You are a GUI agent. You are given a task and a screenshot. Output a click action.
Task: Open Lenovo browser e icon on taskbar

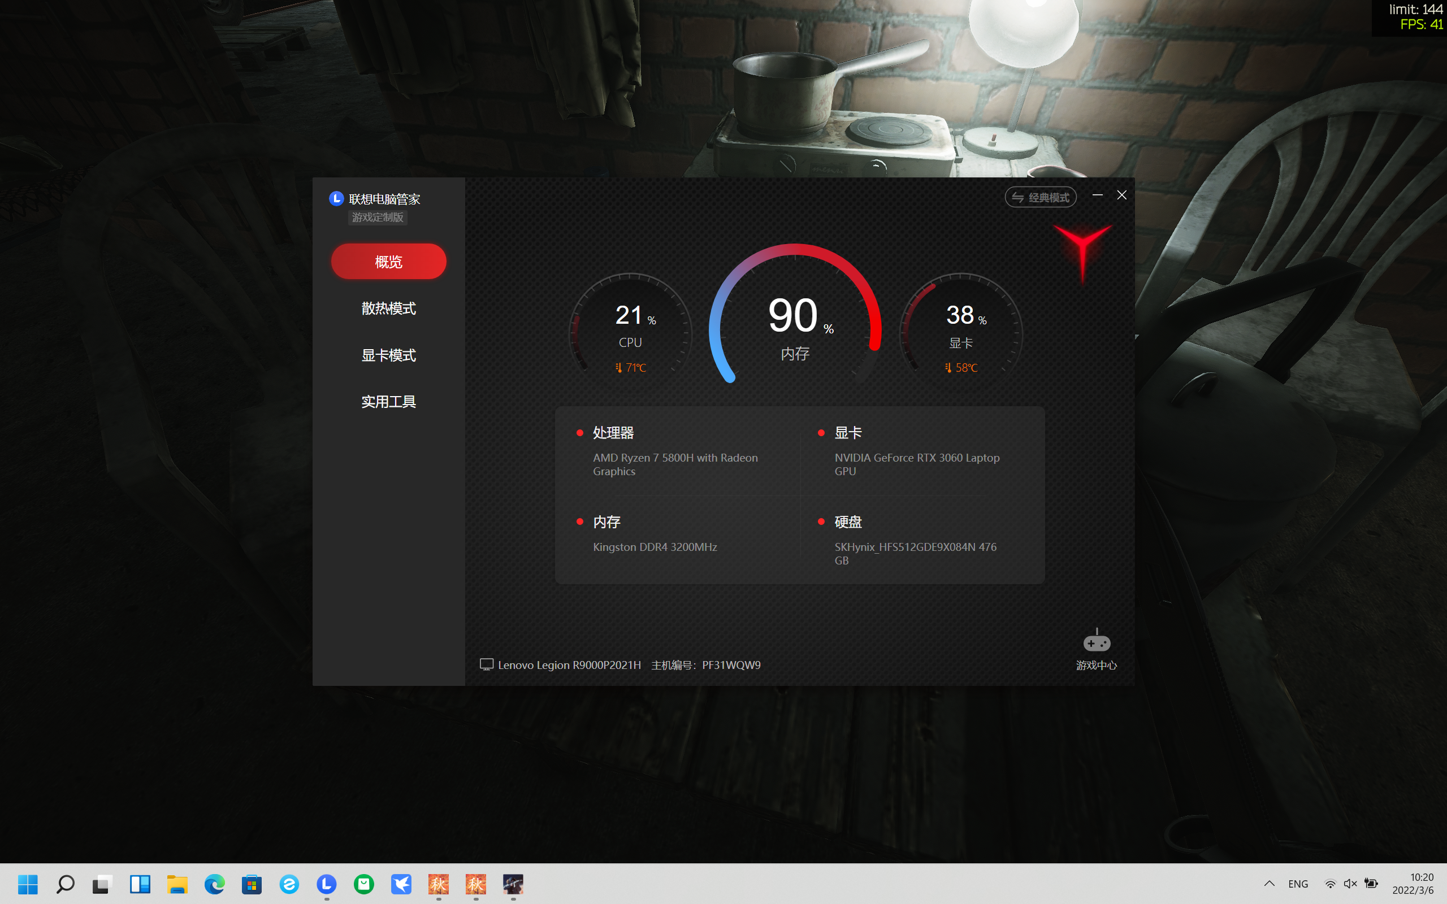click(289, 884)
